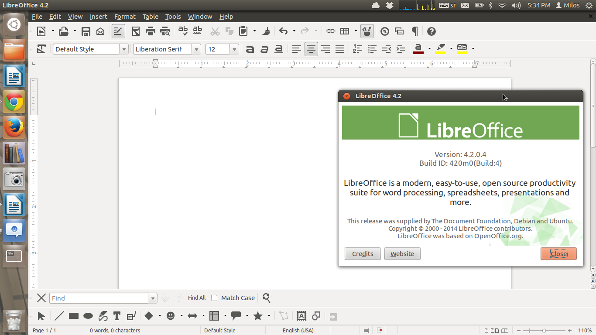Click the orange Close button
This screenshot has width=596, height=335.
point(558,254)
